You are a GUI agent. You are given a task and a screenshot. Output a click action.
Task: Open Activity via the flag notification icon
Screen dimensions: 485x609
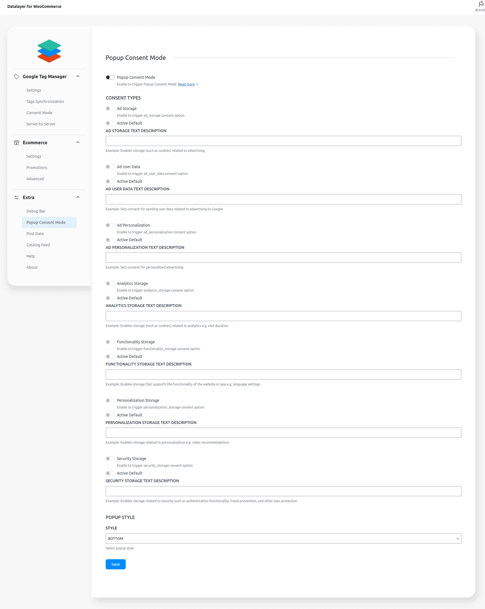point(481,4)
